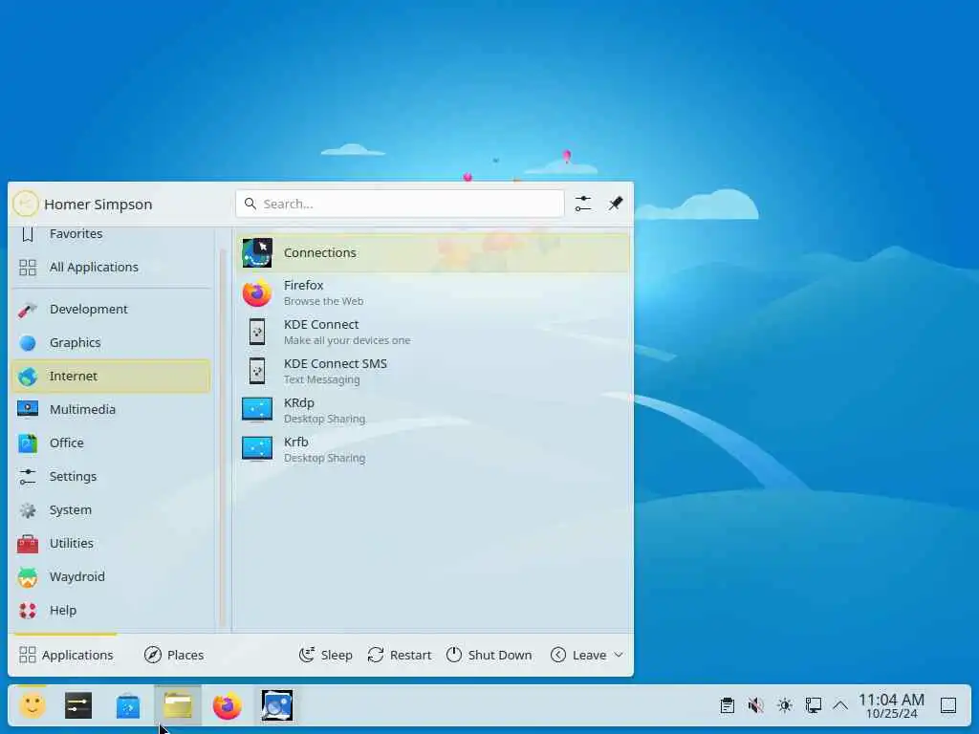Open the image viewer taskbar icon
Image resolution: width=979 pixels, height=734 pixels.
[277, 706]
